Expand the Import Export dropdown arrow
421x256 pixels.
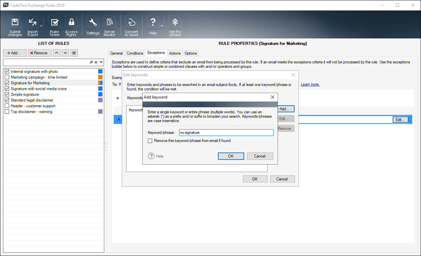click(x=41, y=26)
